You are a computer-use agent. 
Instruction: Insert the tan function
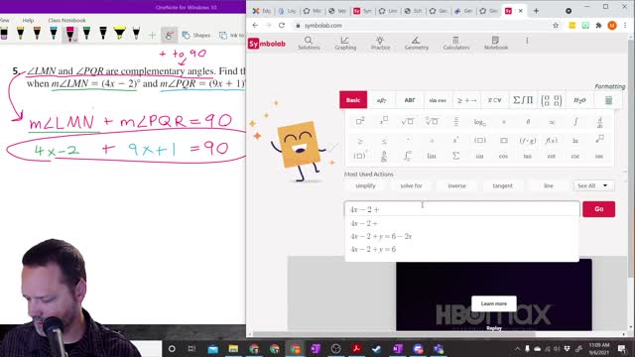point(527,156)
